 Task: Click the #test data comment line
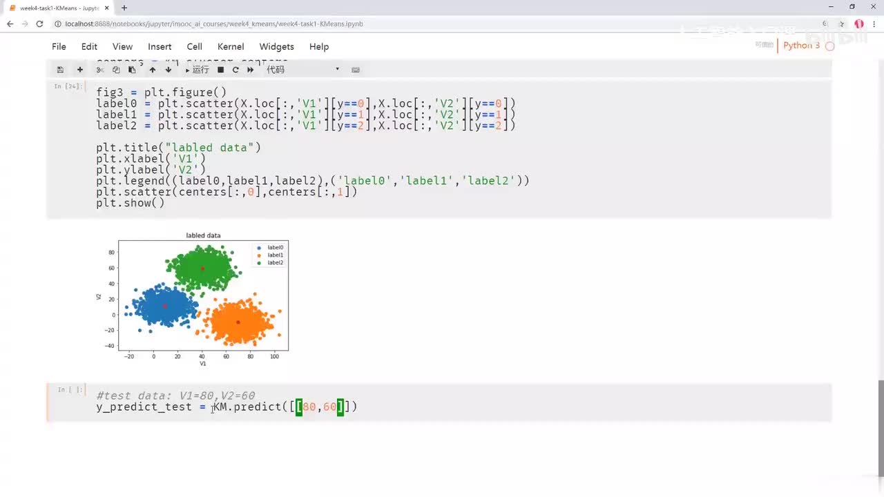point(175,396)
